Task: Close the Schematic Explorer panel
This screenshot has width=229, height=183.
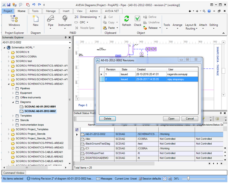Action: coord(70,38)
